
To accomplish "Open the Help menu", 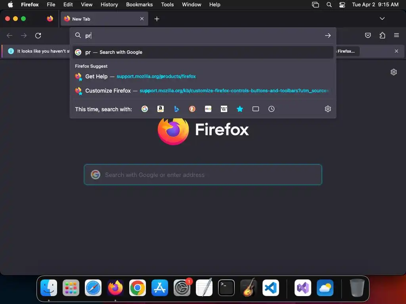I will (214, 5).
